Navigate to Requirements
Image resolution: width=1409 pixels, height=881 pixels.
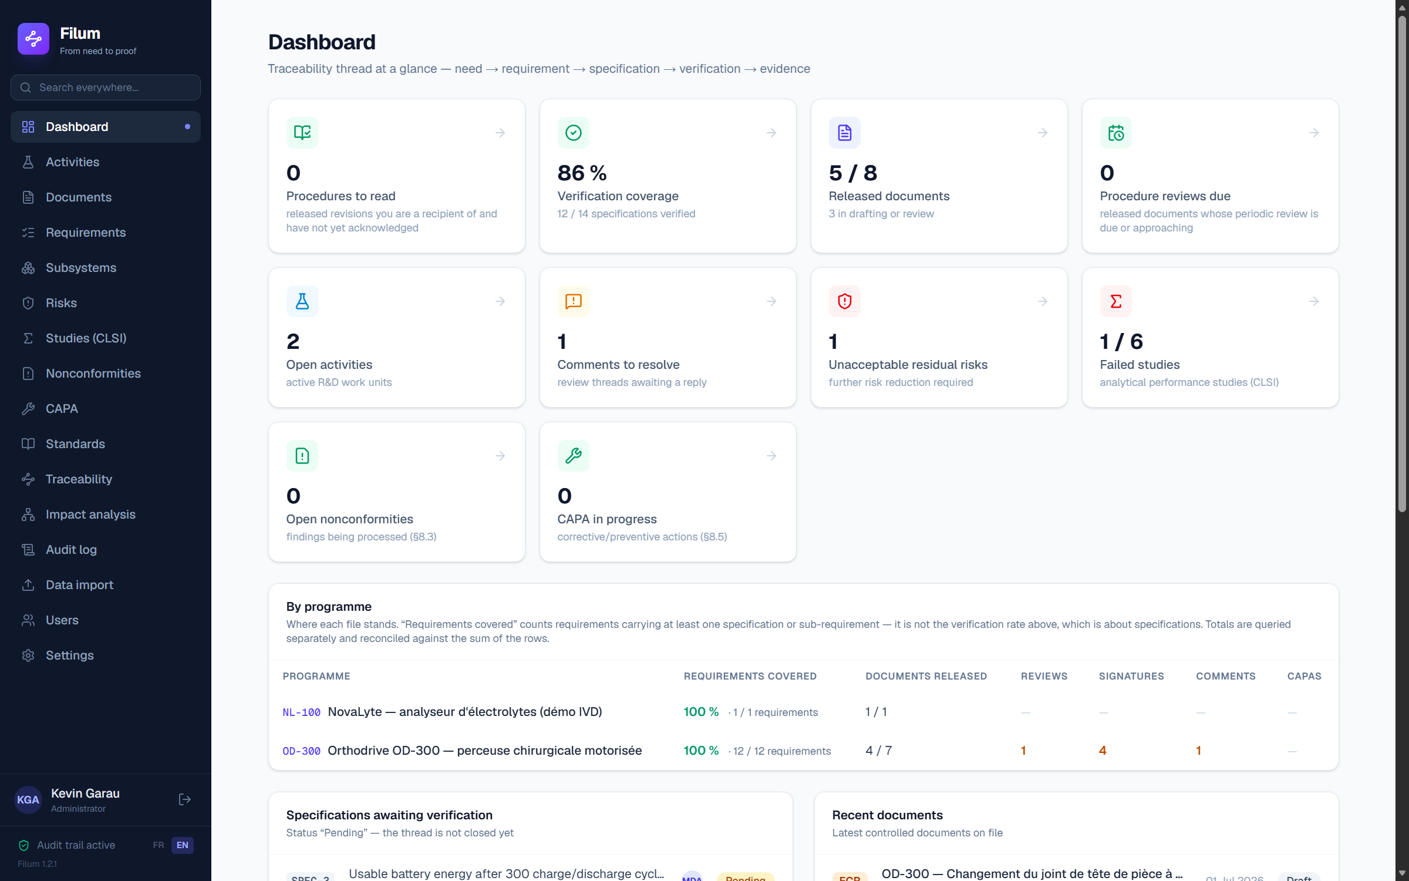106,233
